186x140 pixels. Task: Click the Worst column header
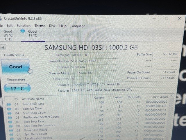coord(118,97)
